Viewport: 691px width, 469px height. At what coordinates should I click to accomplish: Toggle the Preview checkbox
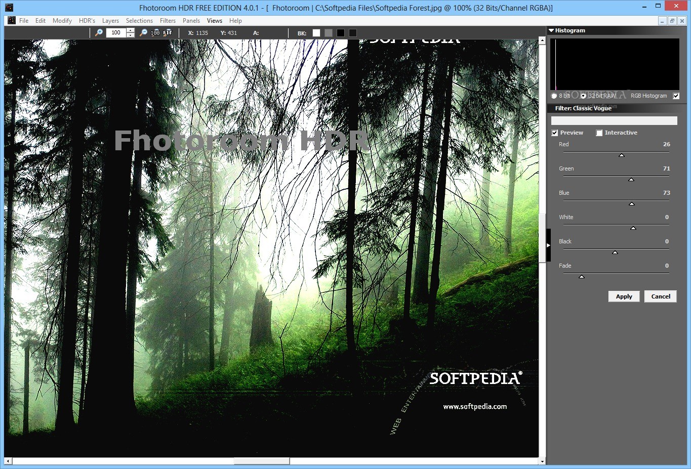(x=555, y=133)
